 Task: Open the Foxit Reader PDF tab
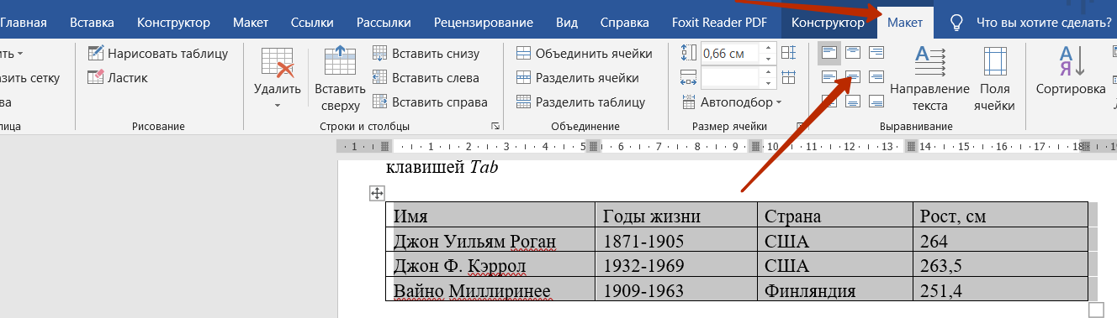(719, 22)
